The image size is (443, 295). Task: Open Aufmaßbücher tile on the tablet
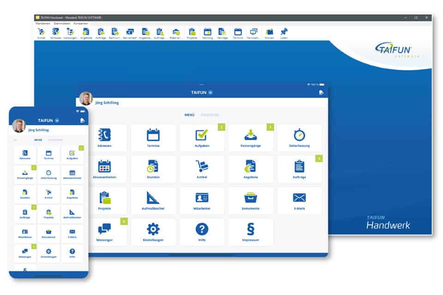pyautogui.click(x=153, y=200)
